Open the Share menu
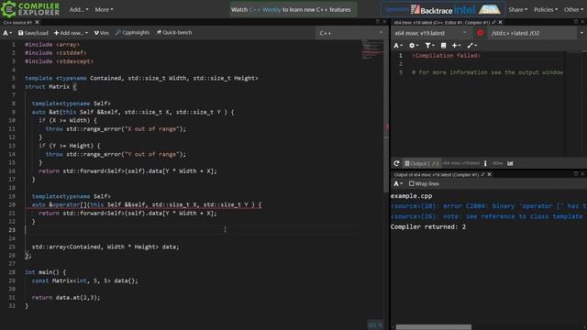Image resolution: width=587 pixels, height=330 pixels. 517,10
